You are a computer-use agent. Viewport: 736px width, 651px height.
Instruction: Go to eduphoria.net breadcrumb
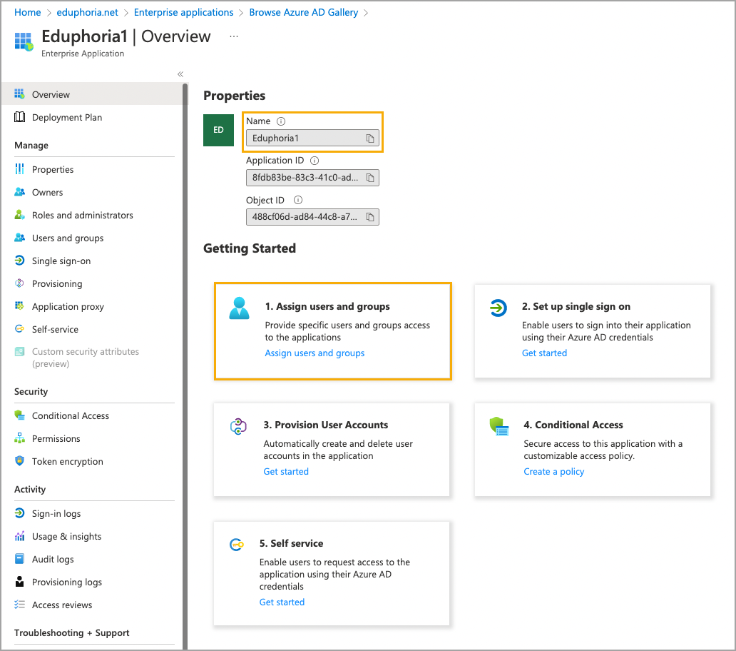click(x=87, y=12)
